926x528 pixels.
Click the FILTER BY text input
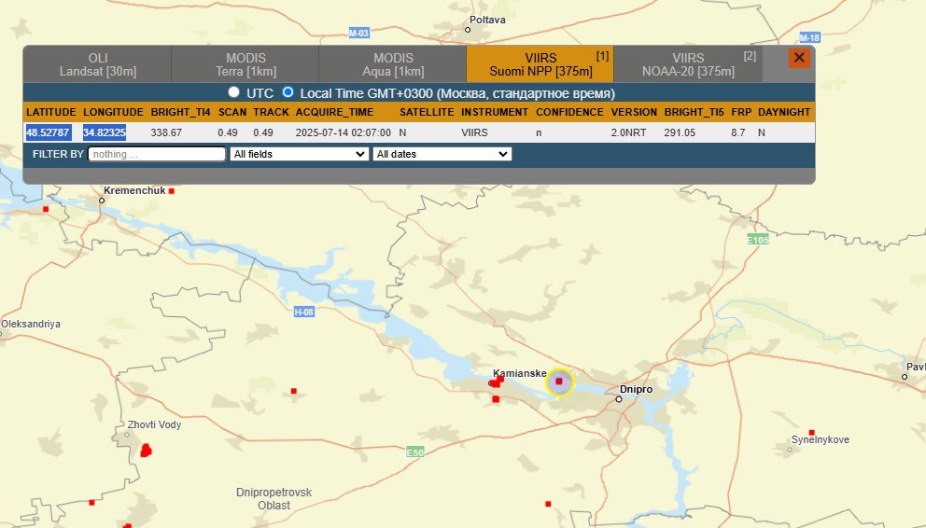coord(157,154)
